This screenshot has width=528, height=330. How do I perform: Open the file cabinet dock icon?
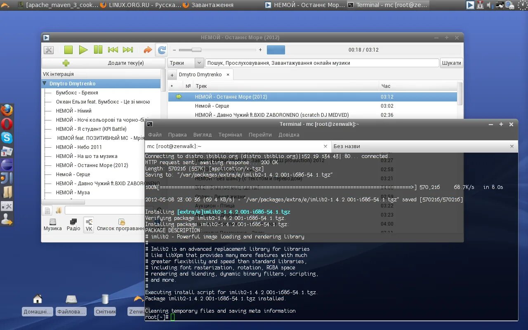point(7,192)
